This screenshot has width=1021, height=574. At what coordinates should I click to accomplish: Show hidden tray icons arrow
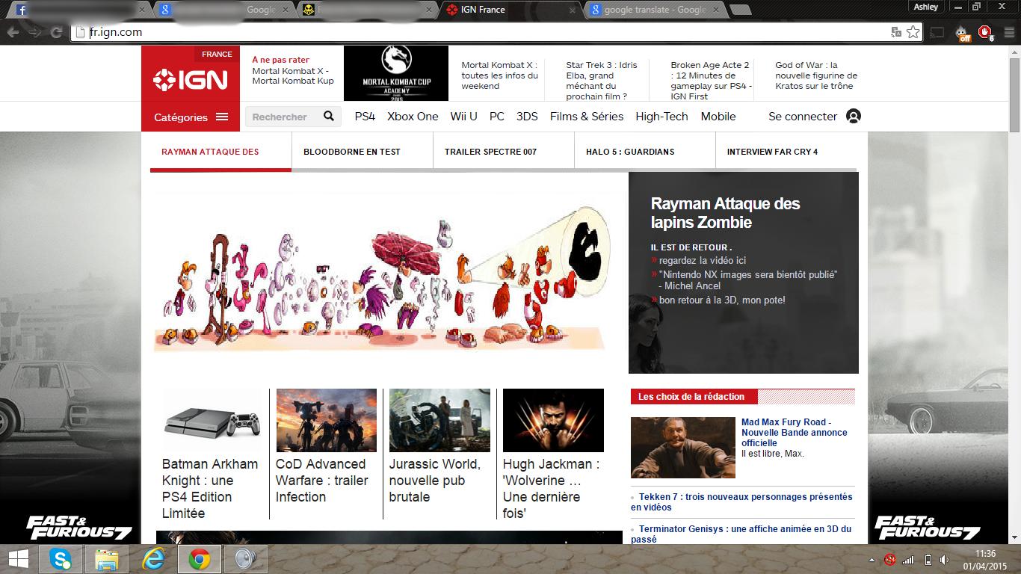872,560
